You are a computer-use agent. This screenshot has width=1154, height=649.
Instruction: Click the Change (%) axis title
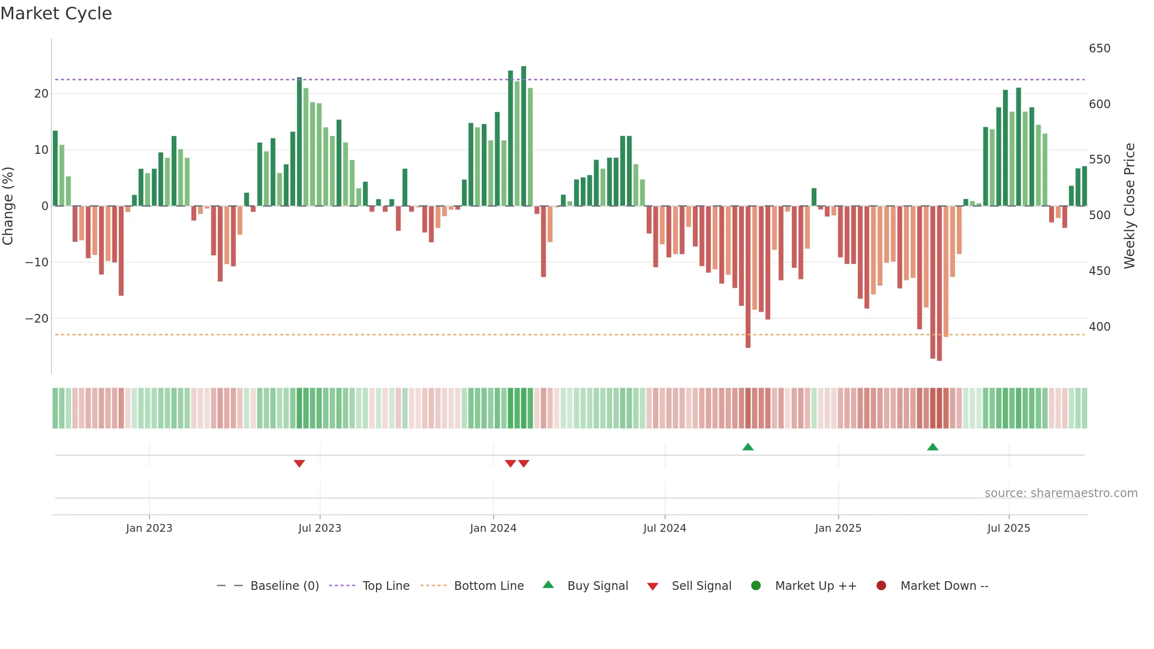[8, 206]
